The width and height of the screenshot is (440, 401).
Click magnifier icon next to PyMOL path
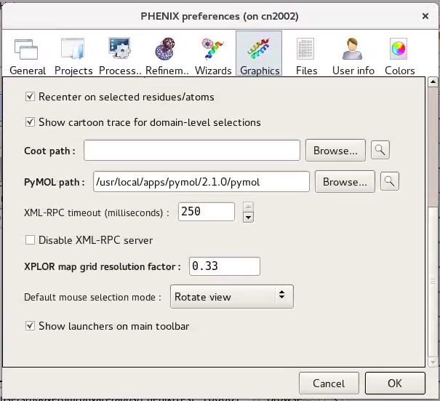coord(389,181)
